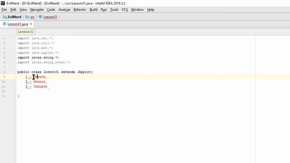
Task: Click the IntelliJ IDEA title bar icon
Action: 3,3
